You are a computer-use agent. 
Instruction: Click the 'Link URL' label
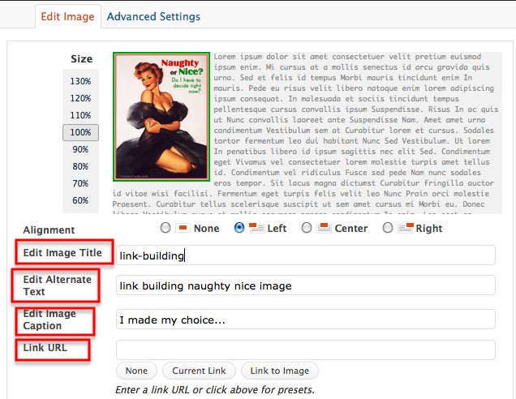point(45,348)
